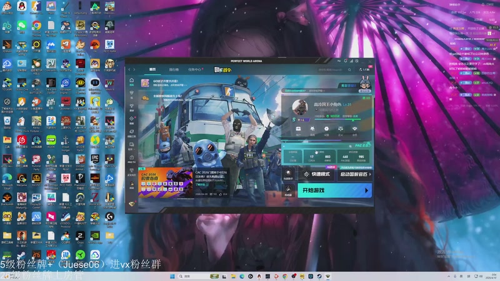Click the balance scales icon in profile card
The height and width of the screenshot is (281, 500).
tap(341, 130)
